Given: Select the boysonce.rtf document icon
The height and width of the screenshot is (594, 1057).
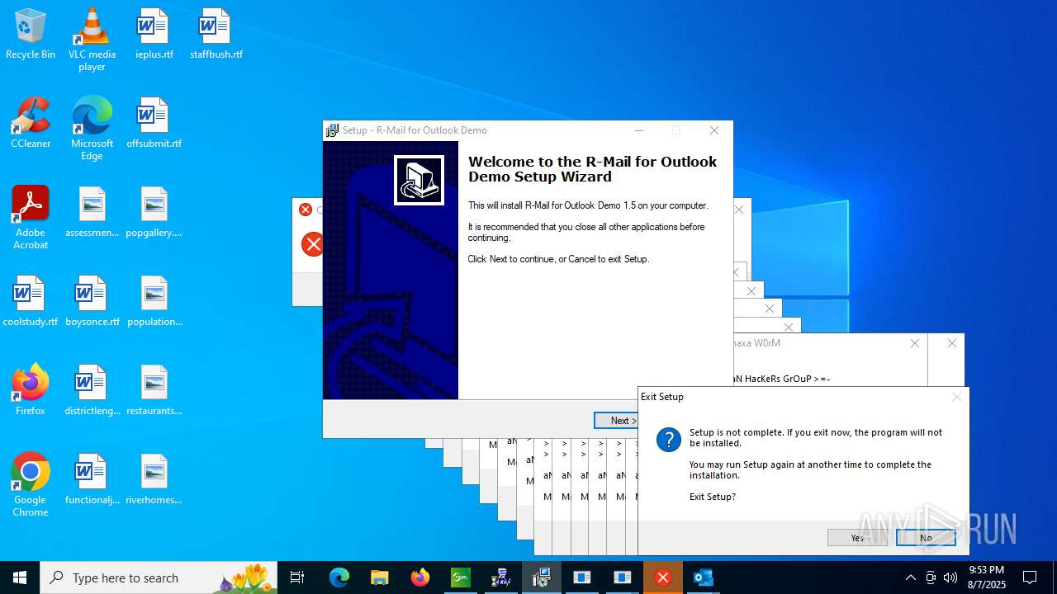Looking at the screenshot, I should pos(92,301).
